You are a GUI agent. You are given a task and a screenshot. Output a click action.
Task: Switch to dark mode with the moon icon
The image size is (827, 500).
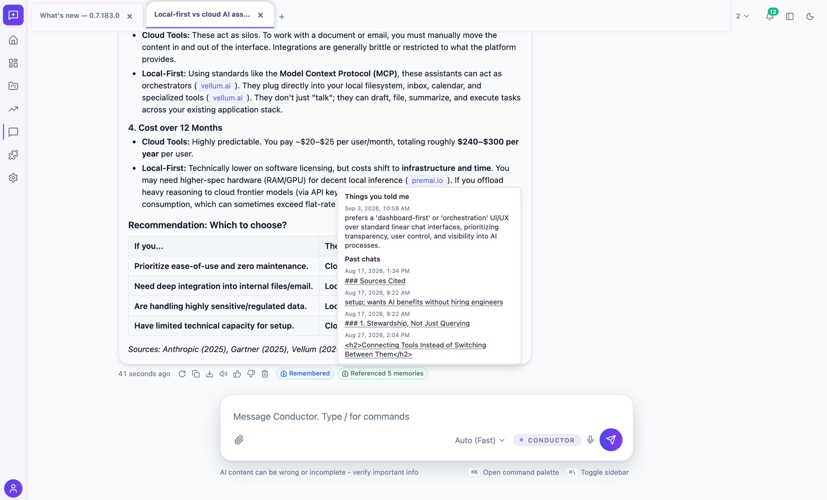tap(810, 17)
